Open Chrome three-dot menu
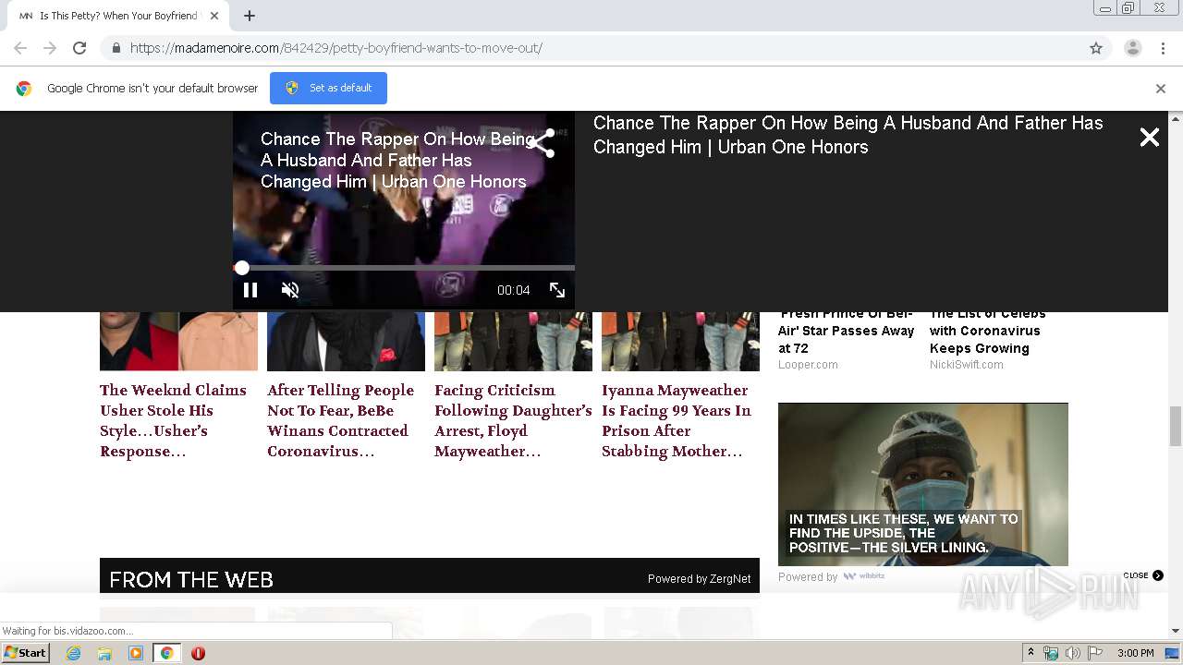This screenshot has height=665, width=1183. pyautogui.click(x=1163, y=48)
